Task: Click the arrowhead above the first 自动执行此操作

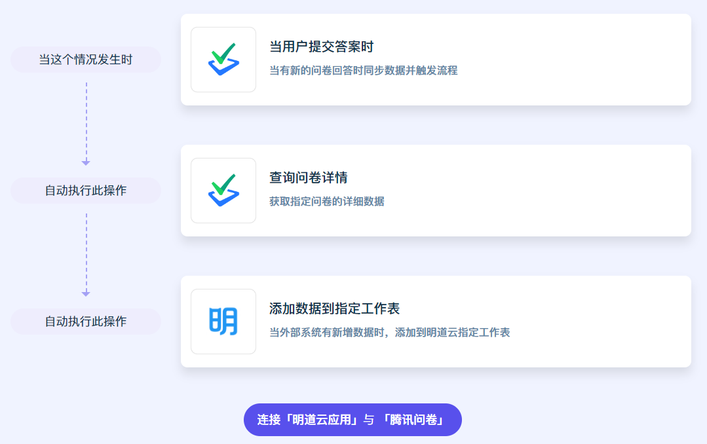Action: click(x=86, y=162)
